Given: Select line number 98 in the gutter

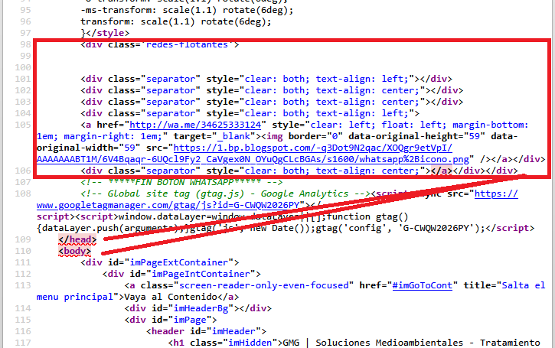Looking at the screenshot, I should tap(23, 44).
